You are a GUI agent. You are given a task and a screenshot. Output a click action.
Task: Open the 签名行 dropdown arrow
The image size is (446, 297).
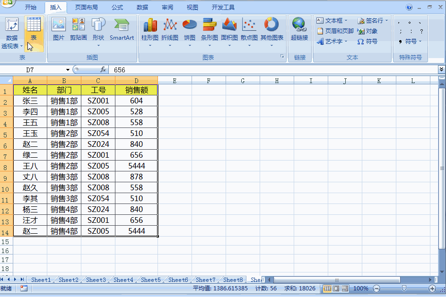coord(386,21)
